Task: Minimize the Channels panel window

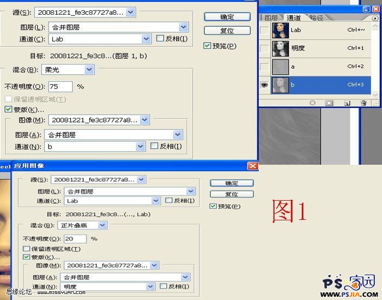Action: point(366,9)
